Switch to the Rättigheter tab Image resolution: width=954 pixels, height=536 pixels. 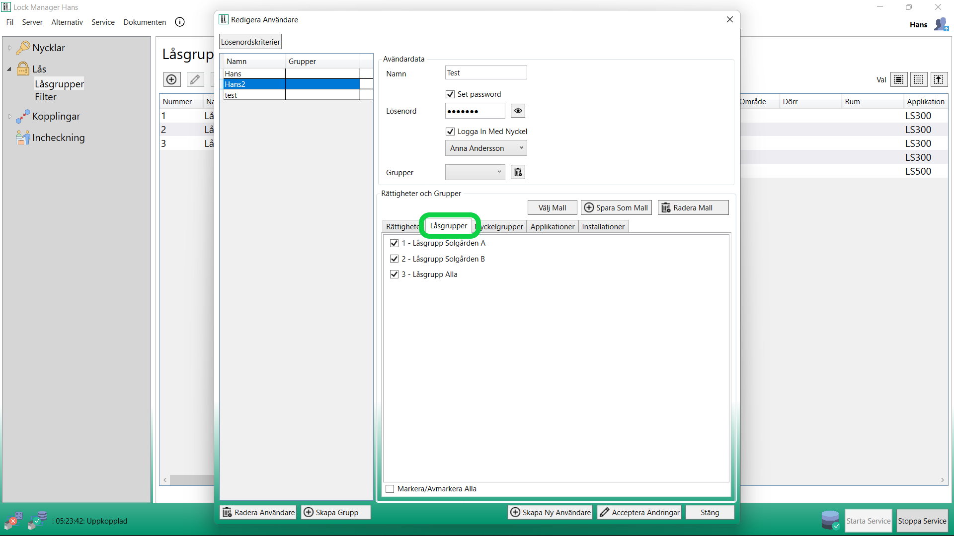pos(403,226)
